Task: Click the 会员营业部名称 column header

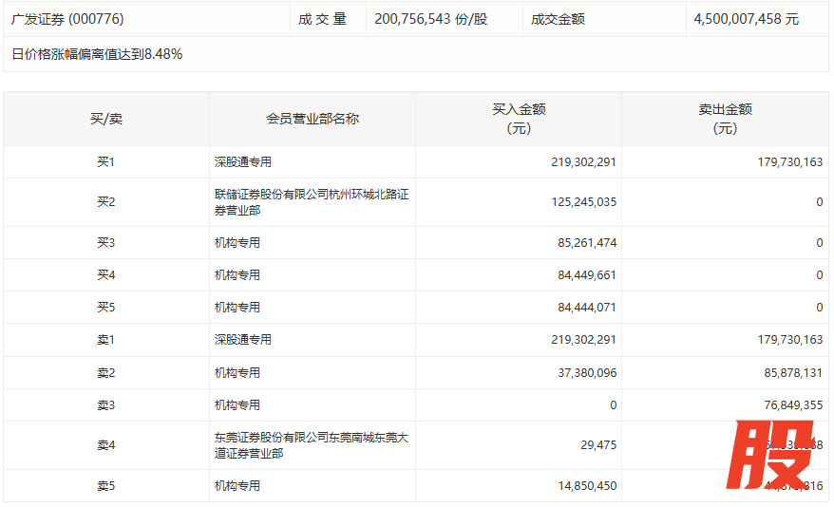Action: tap(313, 119)
